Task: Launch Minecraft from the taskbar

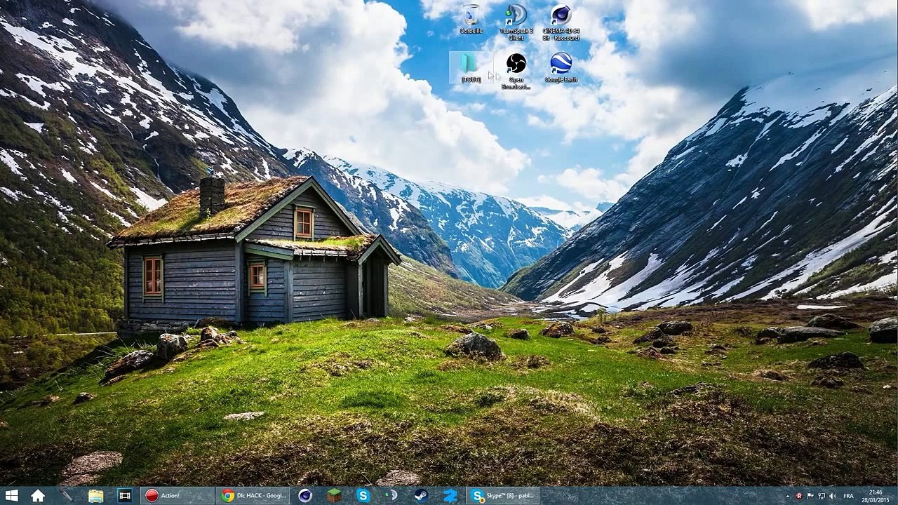Action: (334, 496)
